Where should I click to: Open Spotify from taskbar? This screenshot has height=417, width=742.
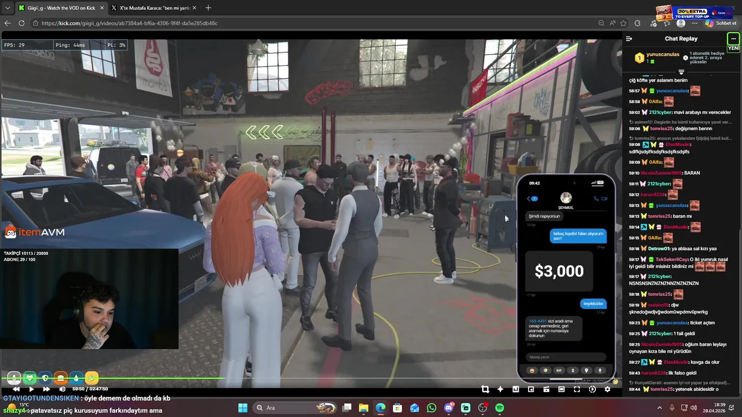tap(500, 408)
